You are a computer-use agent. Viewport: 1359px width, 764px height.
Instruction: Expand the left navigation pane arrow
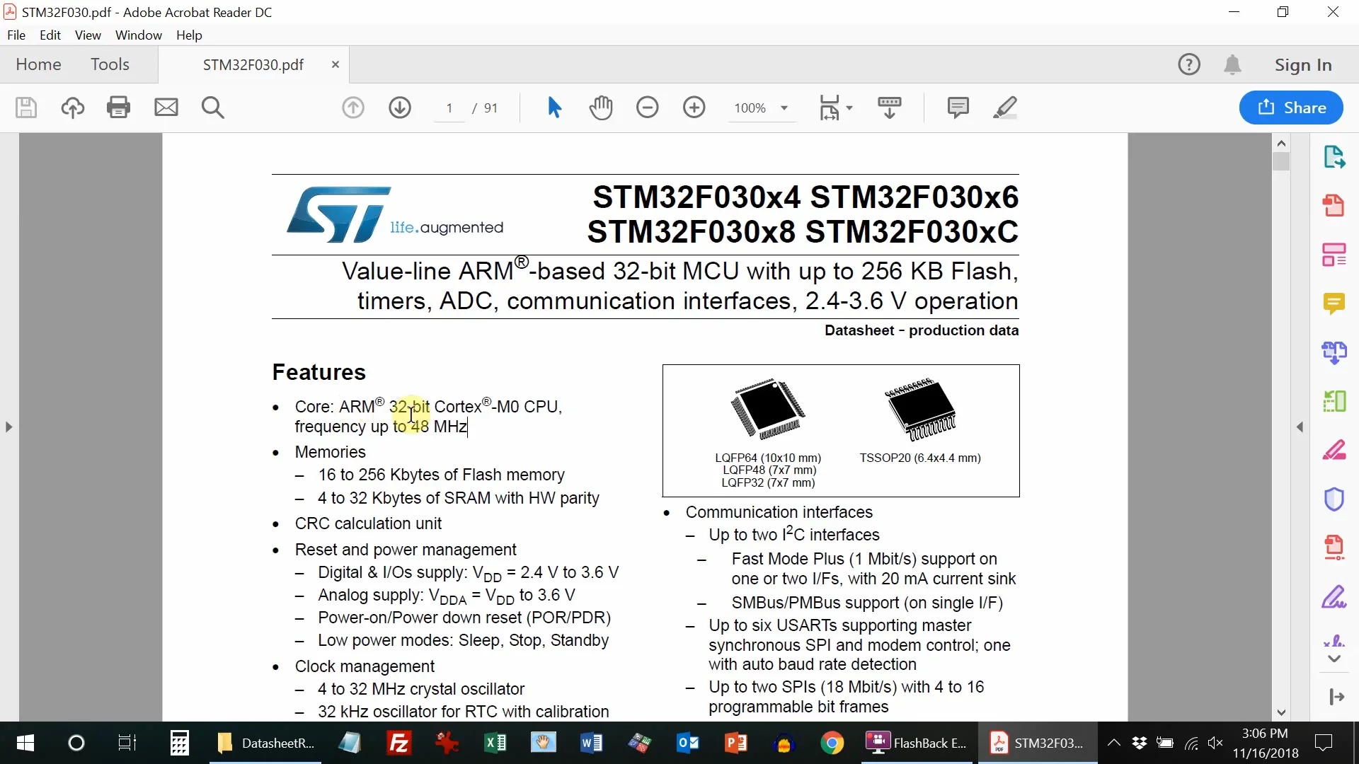coord(8,427)
